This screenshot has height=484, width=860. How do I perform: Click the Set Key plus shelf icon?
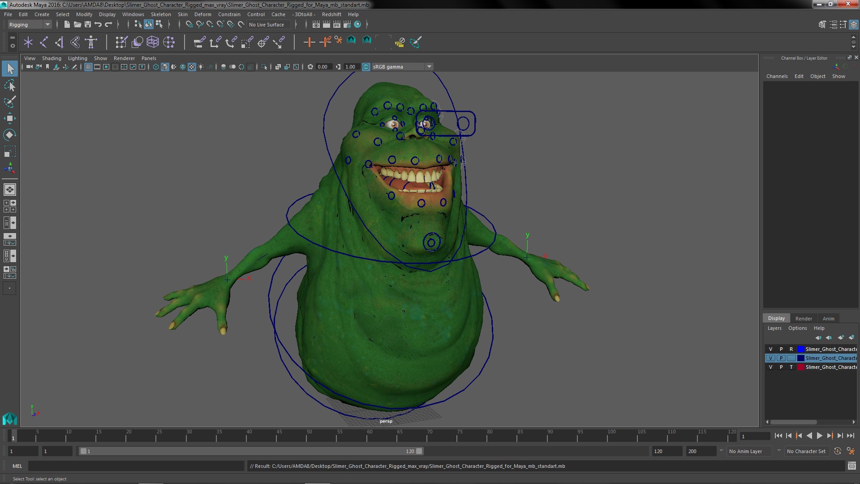click(x=309, y=43)
